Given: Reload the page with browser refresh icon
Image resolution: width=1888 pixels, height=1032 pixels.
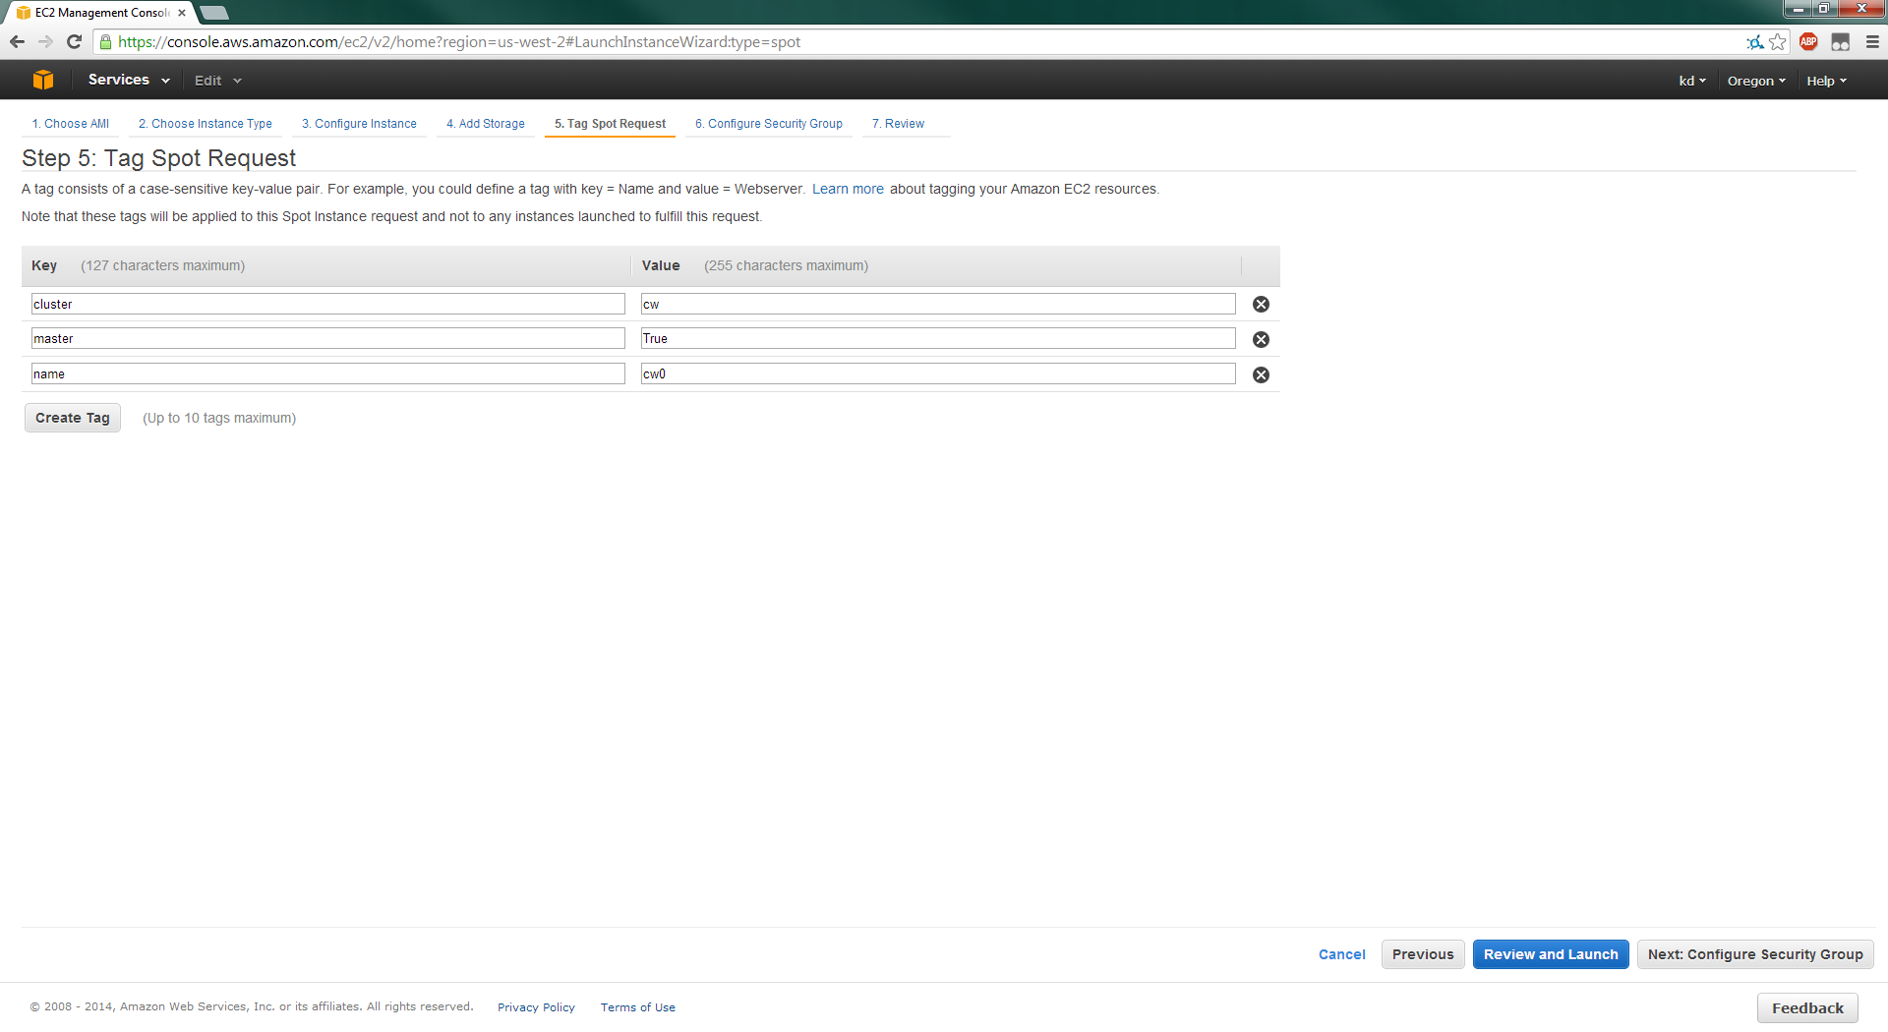Looking at the screenshot, I should 74,42.
